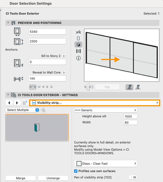Show the door info icon
163x182 pixels.
[x=78, y=58]
